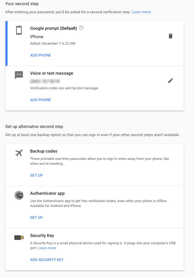Click ADD PHONE under Voice or text message

[41, 100]
